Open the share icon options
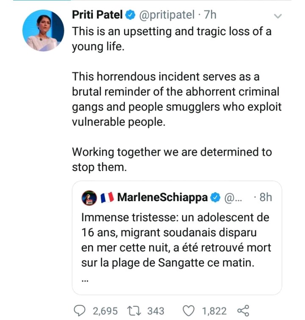The width and height of the screenshot is (305, 320). point(244,311)
